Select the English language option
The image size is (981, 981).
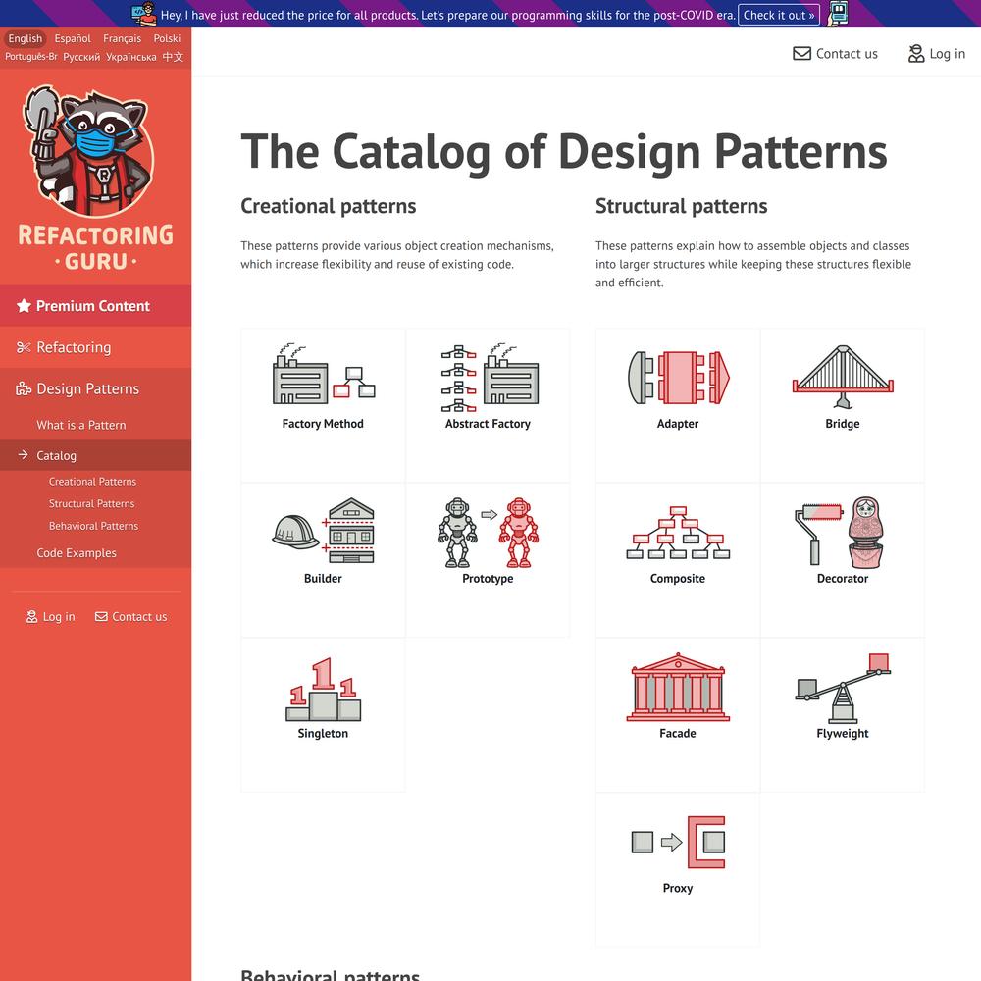26,39
